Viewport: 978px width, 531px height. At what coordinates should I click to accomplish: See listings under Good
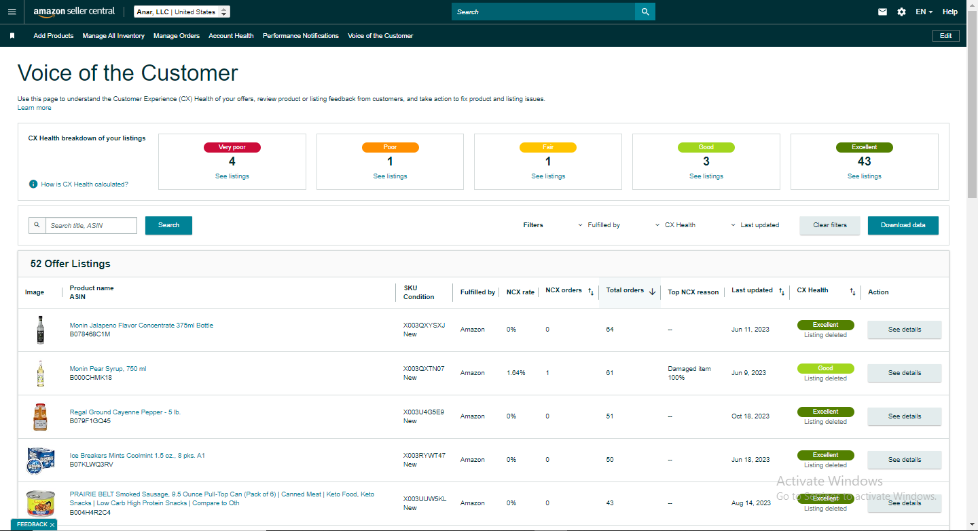coord(706,176)
